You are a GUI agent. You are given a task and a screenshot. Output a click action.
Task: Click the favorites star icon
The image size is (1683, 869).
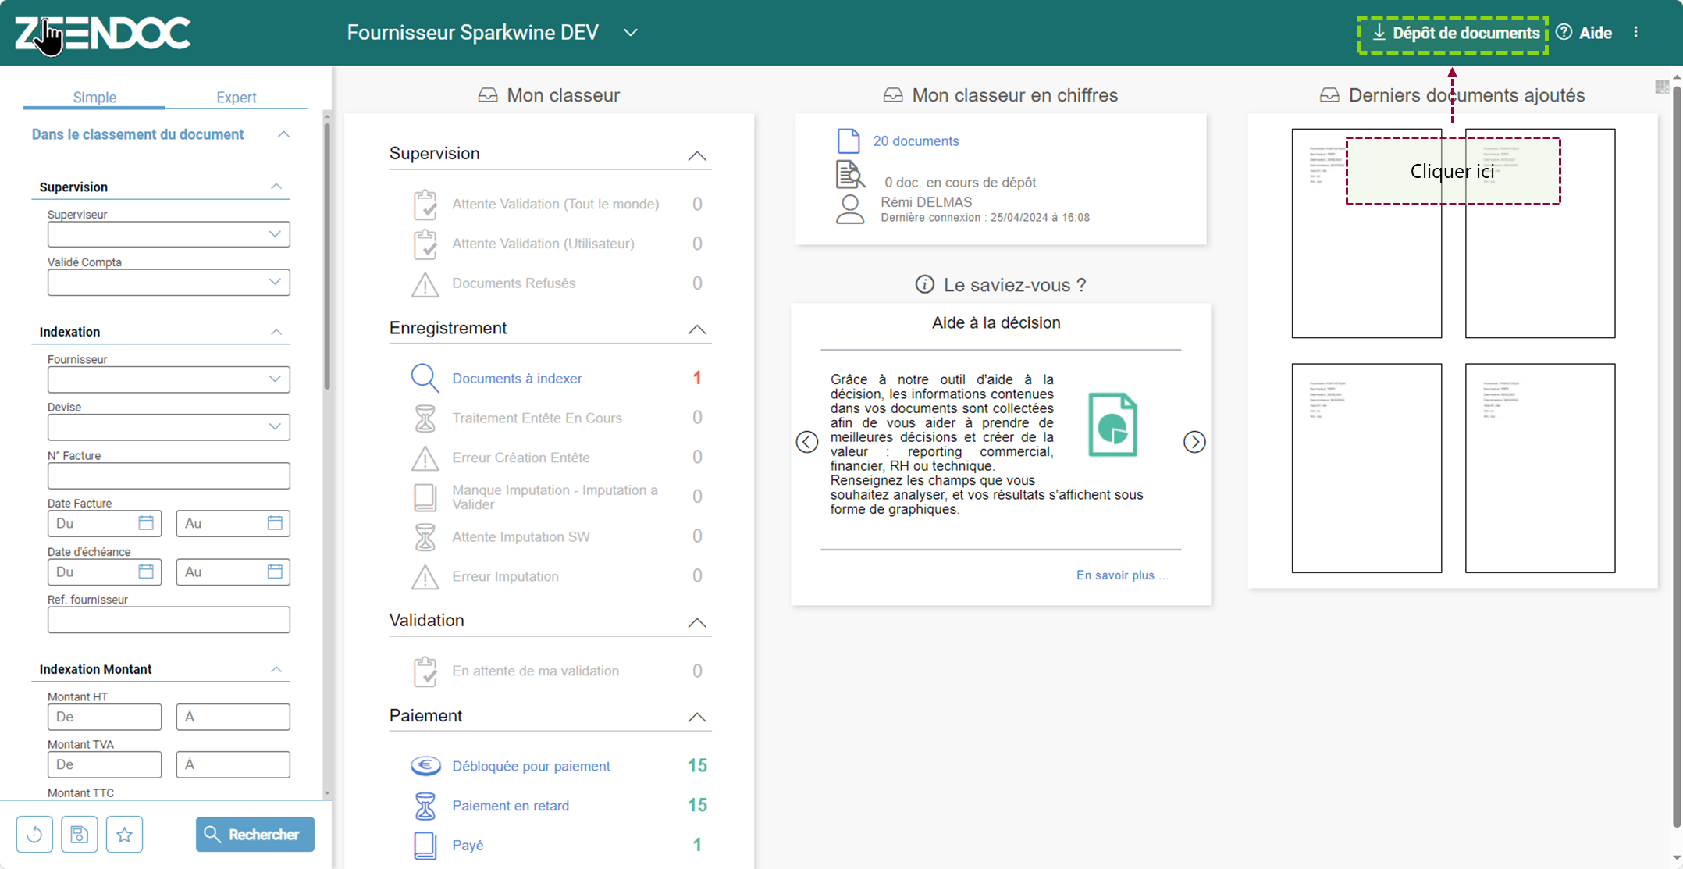(124, 835)
